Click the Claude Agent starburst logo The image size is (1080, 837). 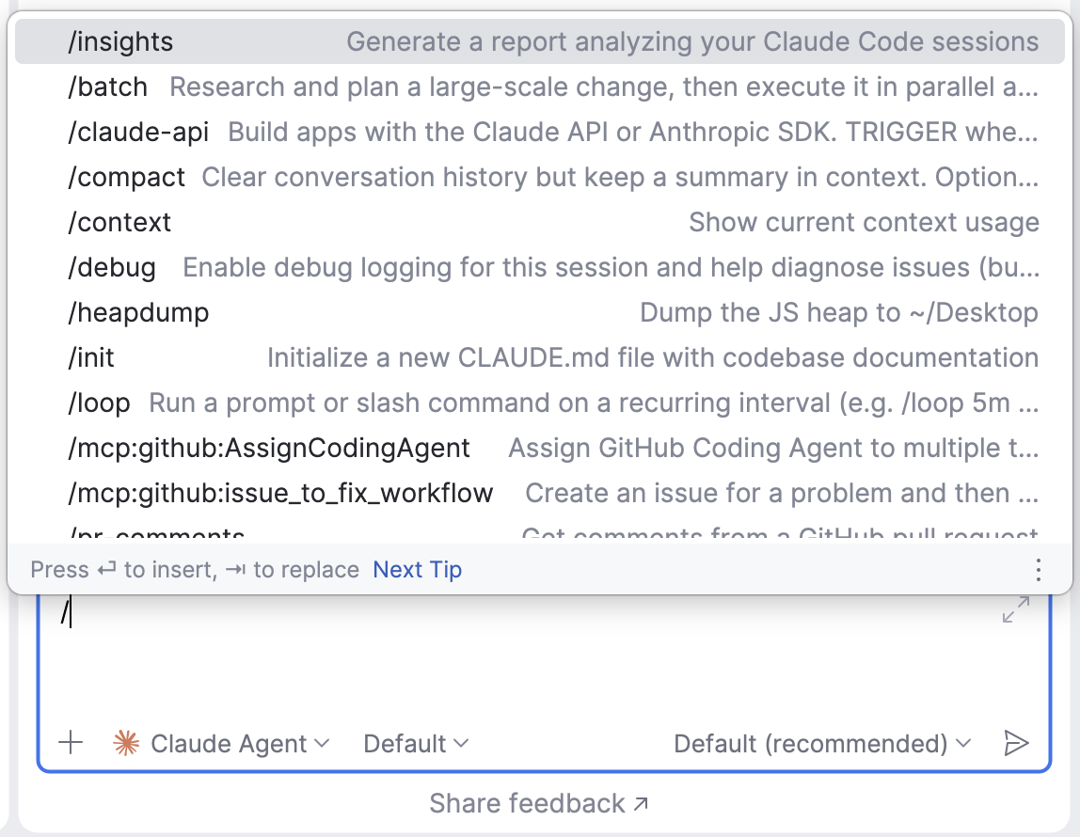[125, 744]
